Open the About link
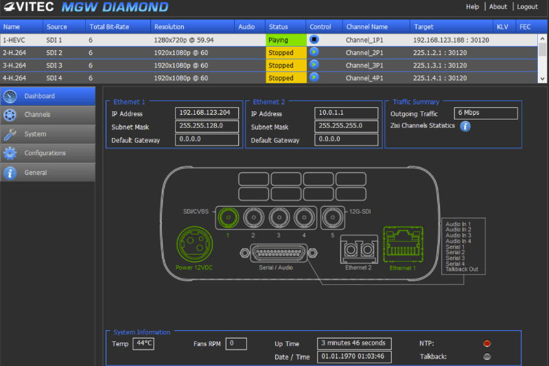The image size is (549, 366). click(x=498, y=7)
